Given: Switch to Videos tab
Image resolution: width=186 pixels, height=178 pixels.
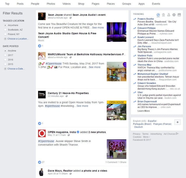Looking at the screenshot, I should click(67, 4).
